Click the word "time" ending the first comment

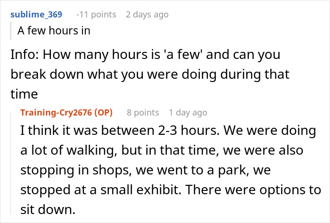pos(22,94)
